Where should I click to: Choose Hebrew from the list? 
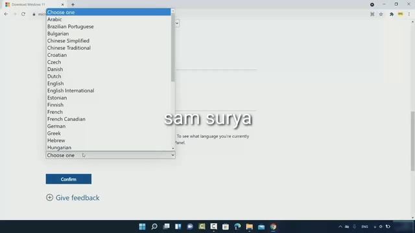[108, 140]
